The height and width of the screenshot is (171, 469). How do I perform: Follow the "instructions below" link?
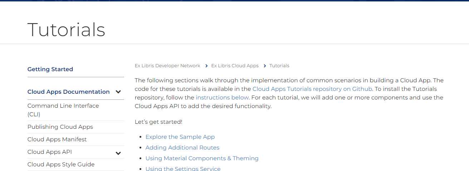[222, 97]
